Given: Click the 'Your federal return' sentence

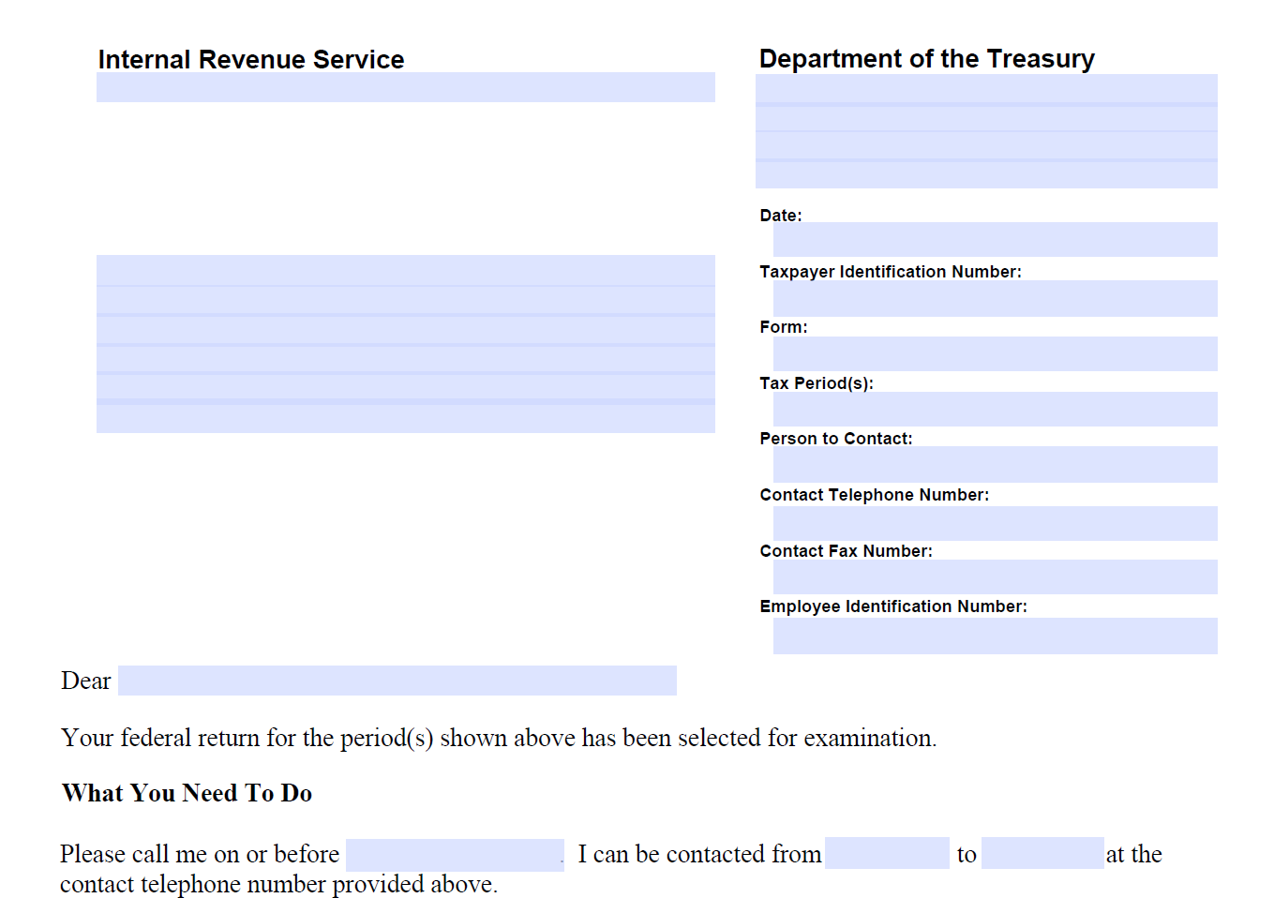Looking at the screenshot, I should [499, 739].
